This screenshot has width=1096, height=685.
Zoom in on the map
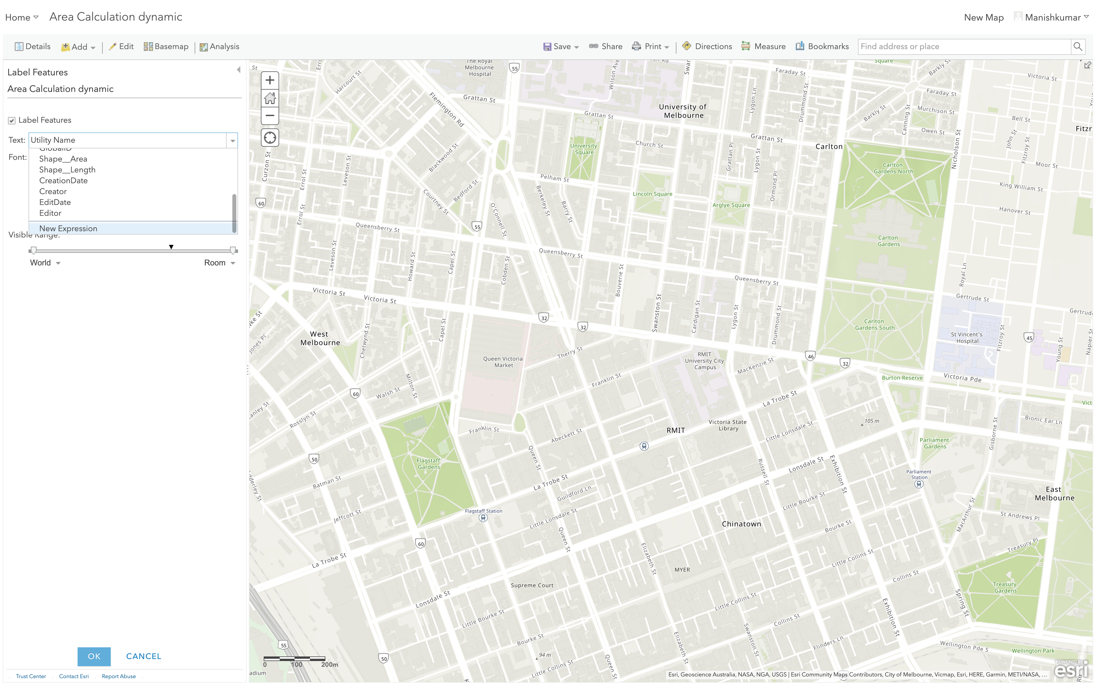tap(270, 80)
